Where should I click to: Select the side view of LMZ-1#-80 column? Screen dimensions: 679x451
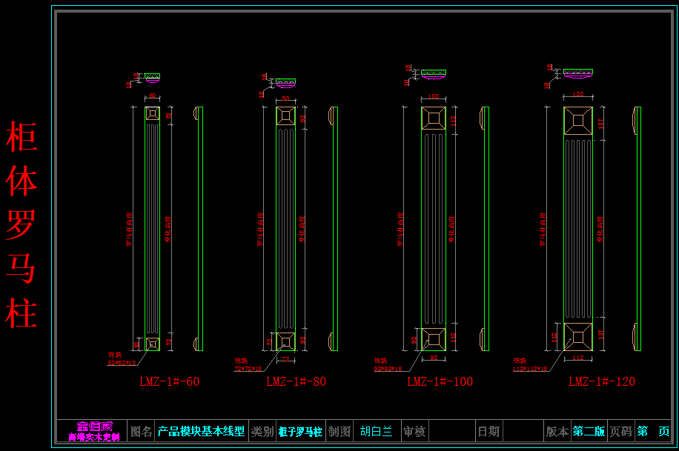[x=334, y=228]
